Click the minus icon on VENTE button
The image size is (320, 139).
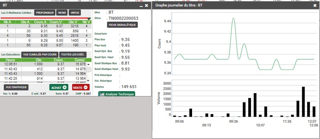(85, 87)
